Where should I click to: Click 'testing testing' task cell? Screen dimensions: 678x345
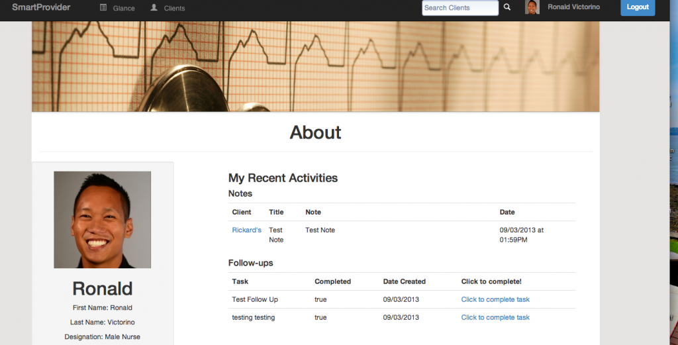pos(254,317)
